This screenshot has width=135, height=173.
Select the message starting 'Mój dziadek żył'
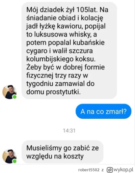(x=69, y=51)
